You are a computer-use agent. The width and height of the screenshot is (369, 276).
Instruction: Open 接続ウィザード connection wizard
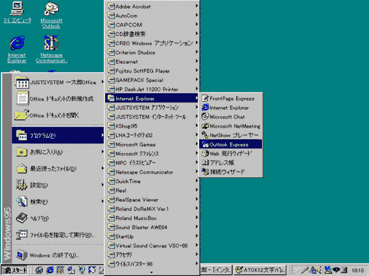tap(231, 172)
